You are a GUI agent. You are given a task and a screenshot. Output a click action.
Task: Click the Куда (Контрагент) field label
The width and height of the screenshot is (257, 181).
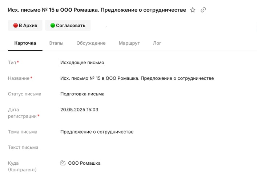(22, 166)
